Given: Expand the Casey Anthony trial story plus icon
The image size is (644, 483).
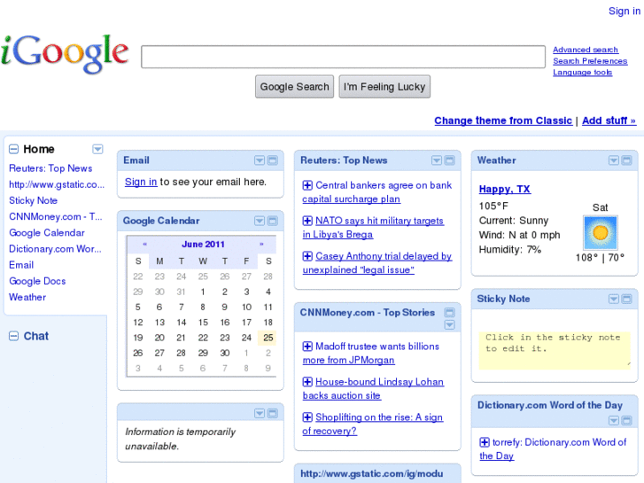Looking at the screenshot, I should point(307,256).
